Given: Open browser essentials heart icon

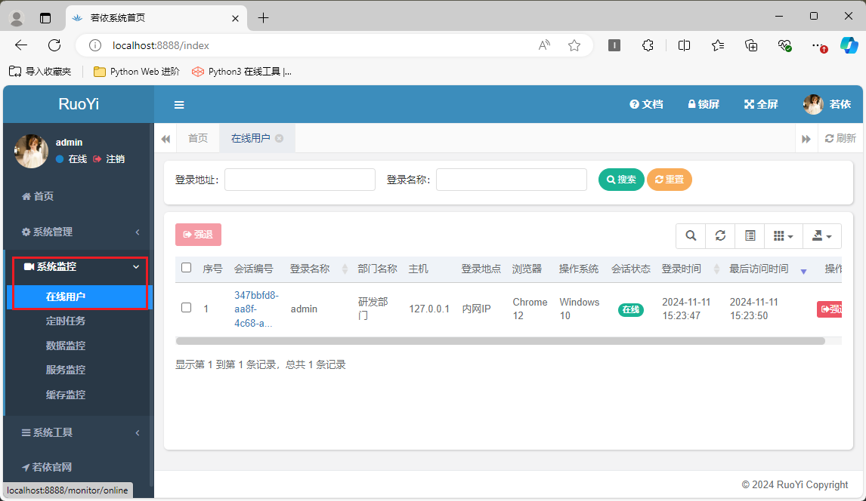Looking at the screenshot, I should [x=785, y=45].
